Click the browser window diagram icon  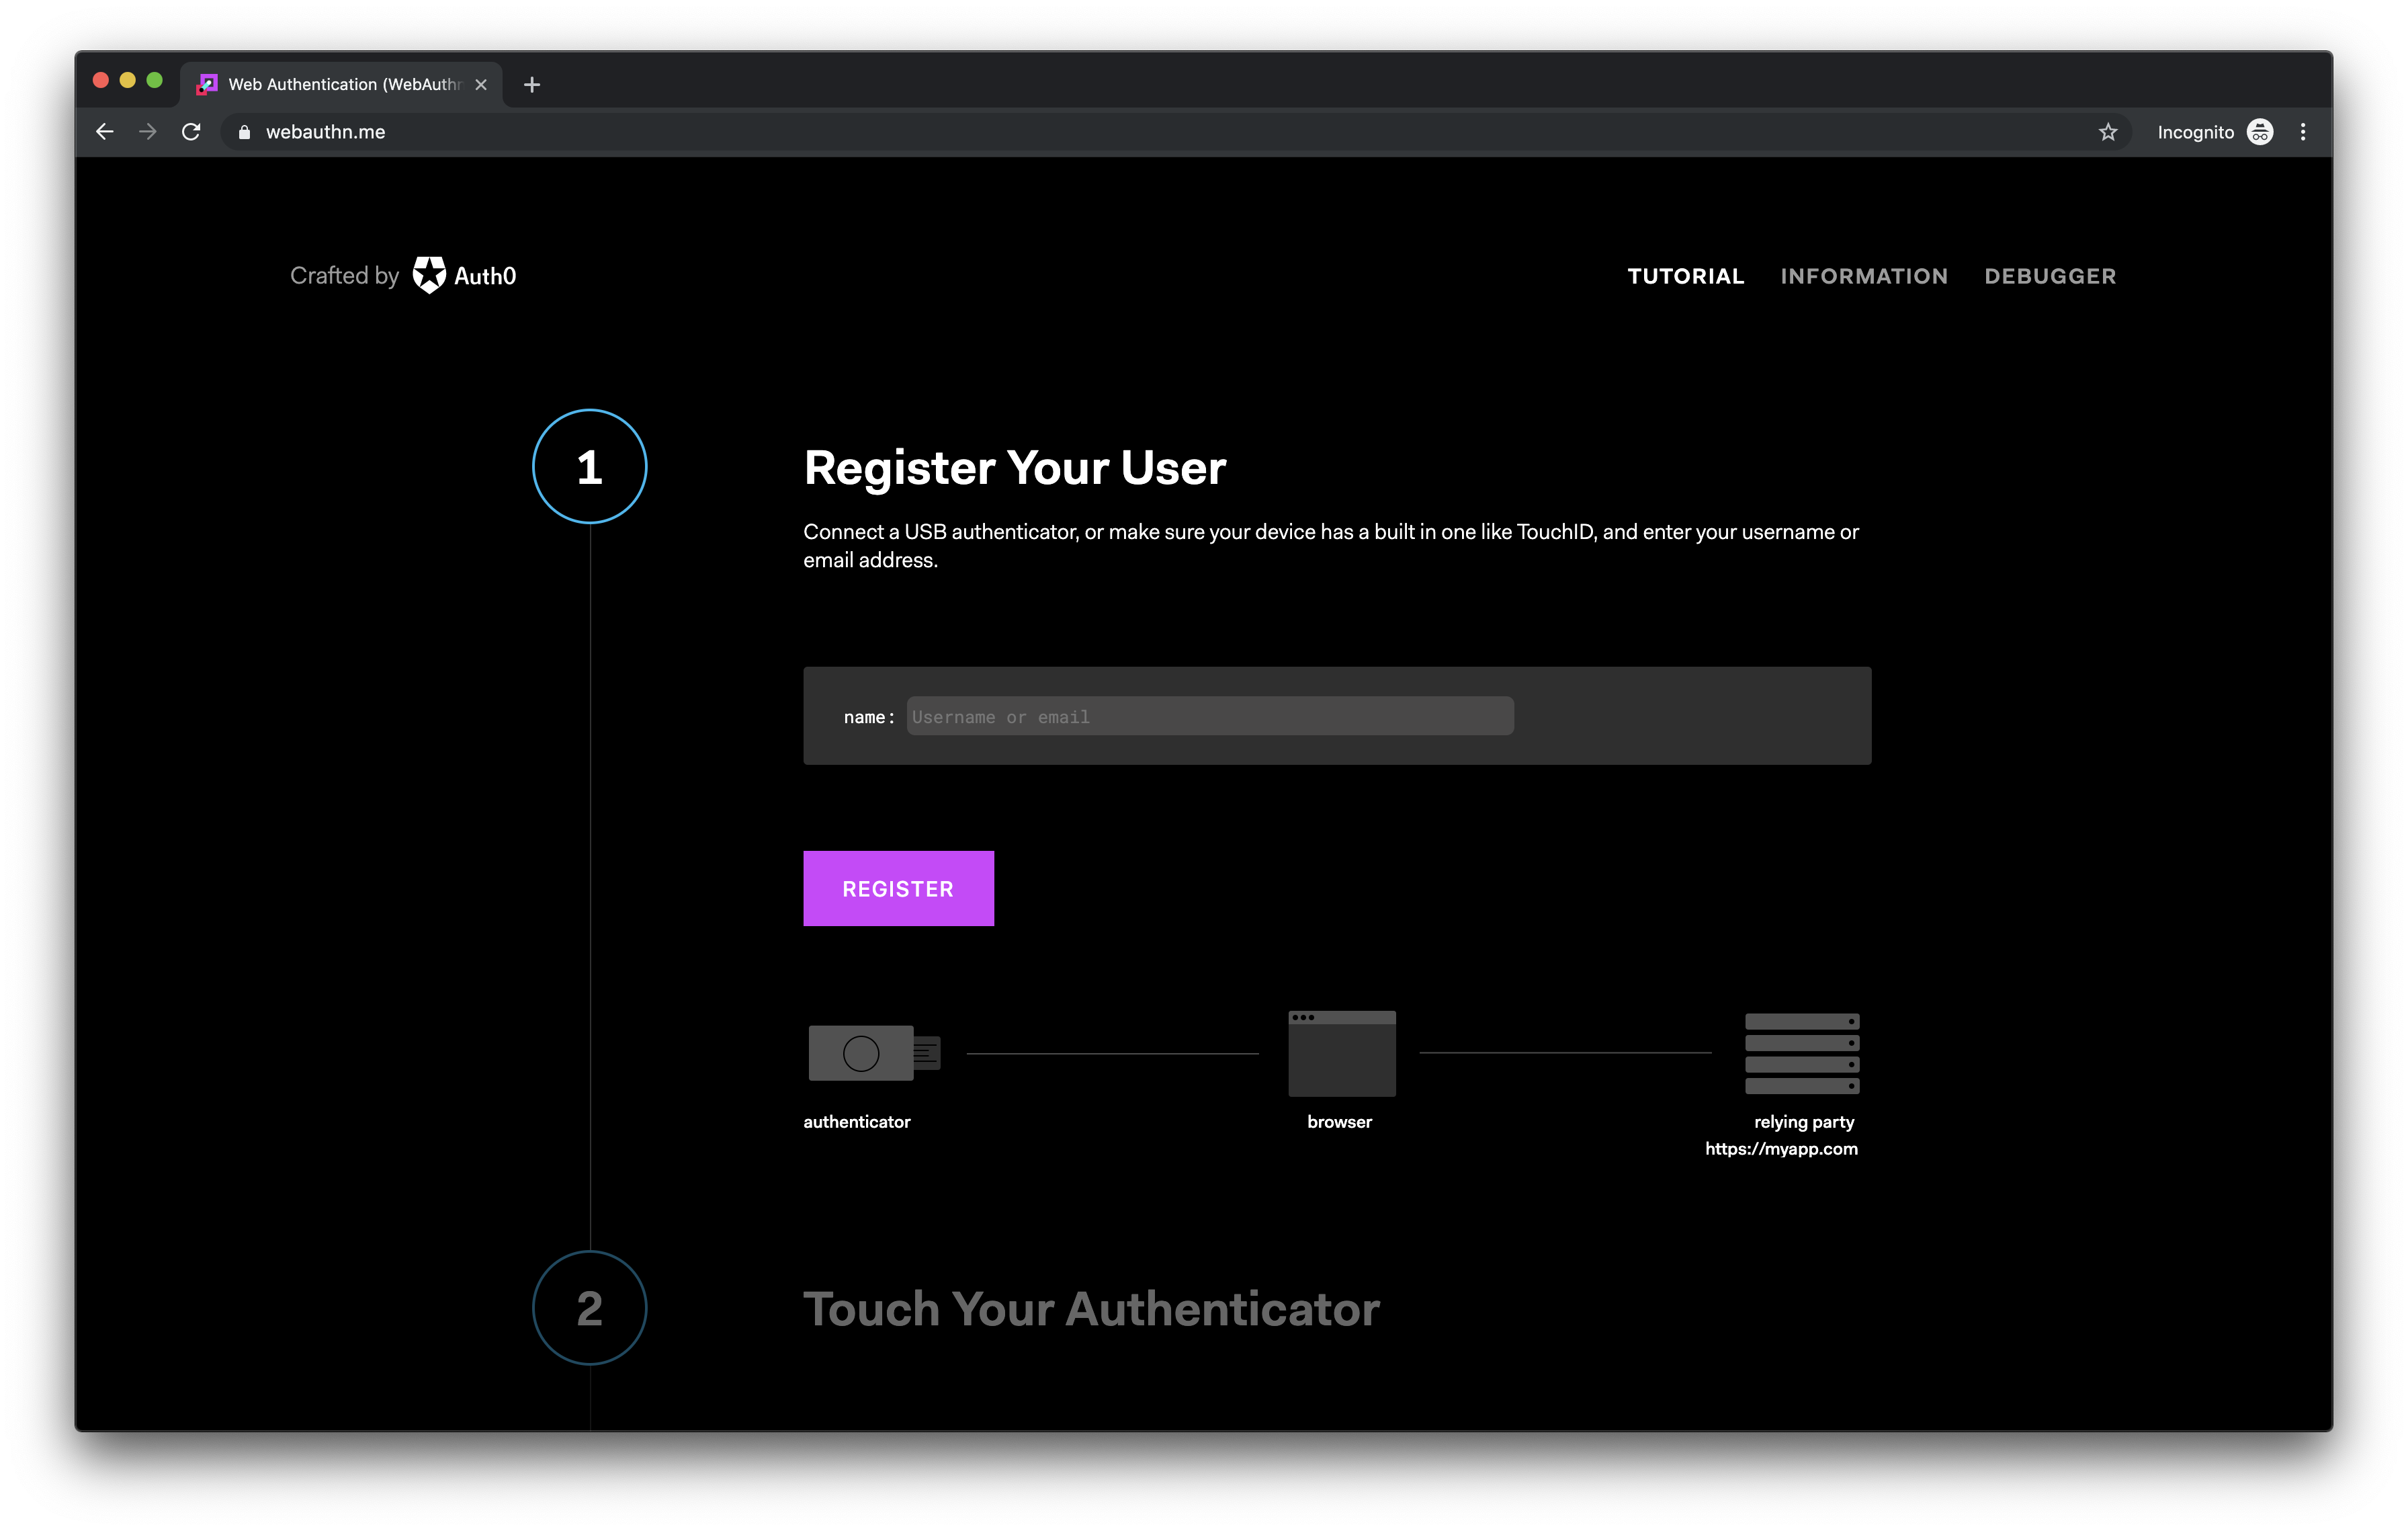pyautogui.click(x=1341, y=1053)
